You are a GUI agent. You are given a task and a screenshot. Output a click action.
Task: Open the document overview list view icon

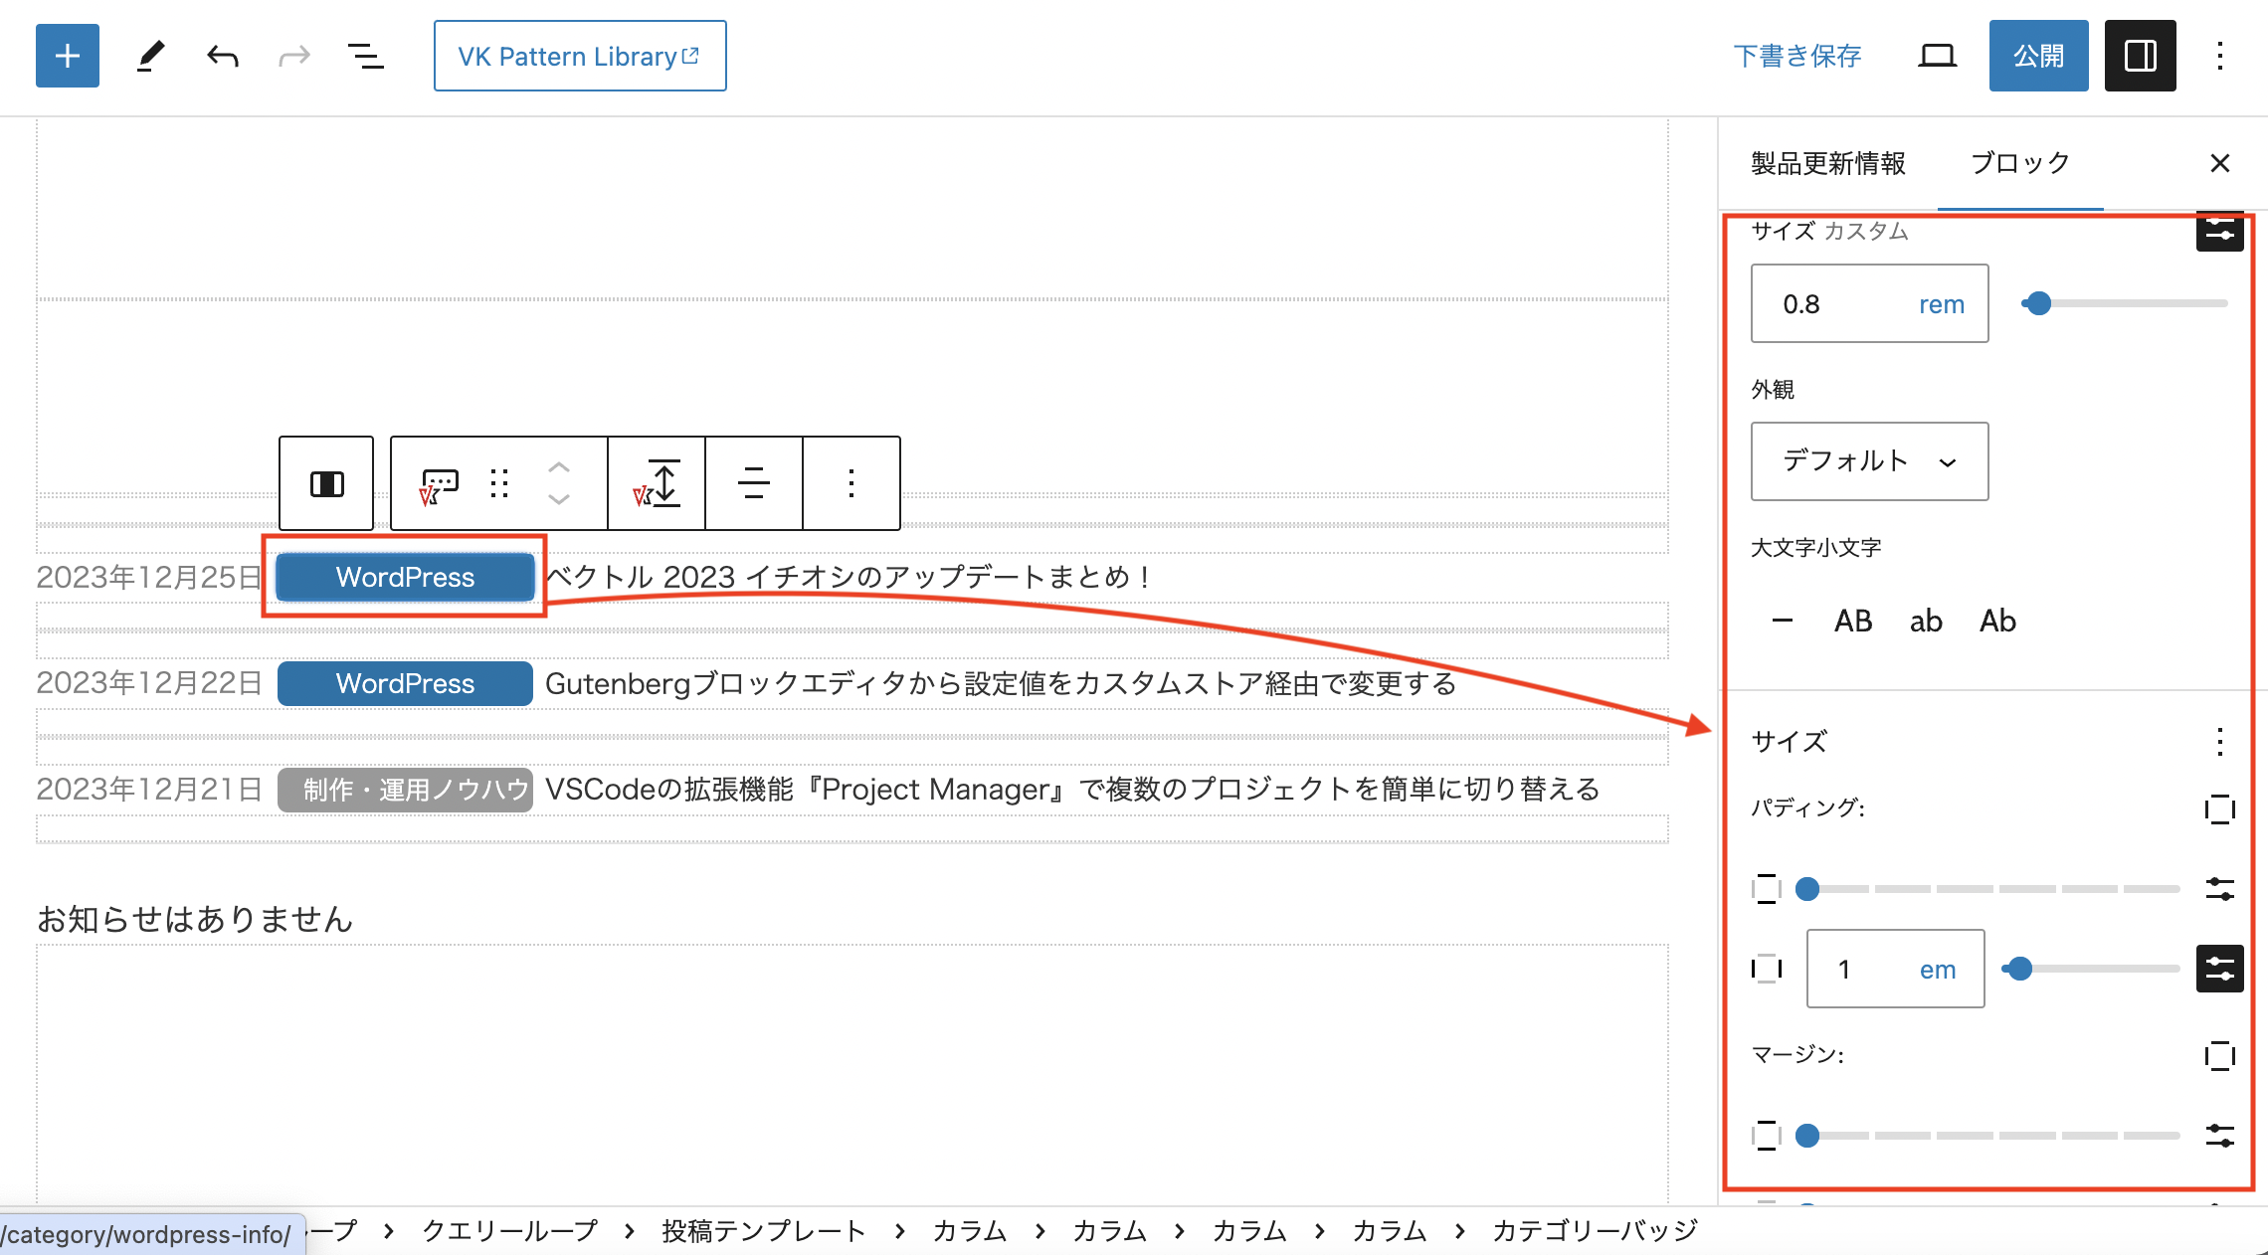point(365,55)
